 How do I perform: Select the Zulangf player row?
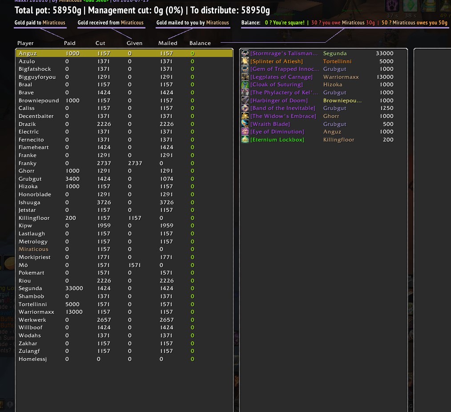click(x=124, y=351)
